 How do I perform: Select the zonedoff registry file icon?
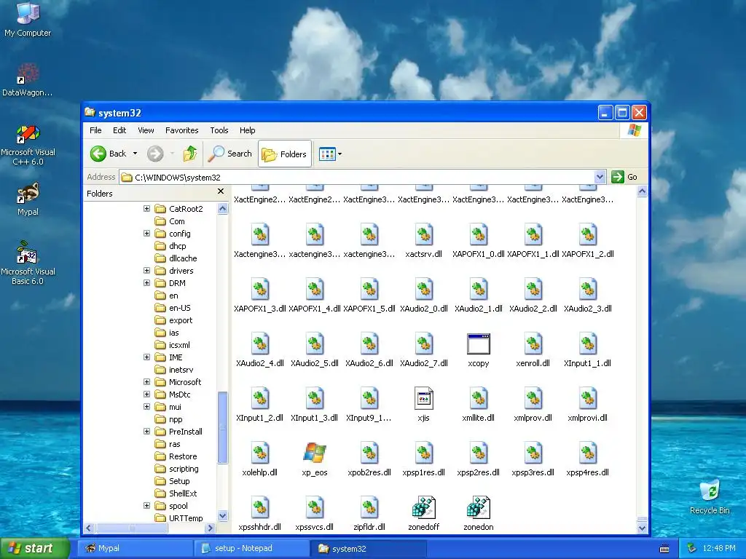(x=423, y=507)
